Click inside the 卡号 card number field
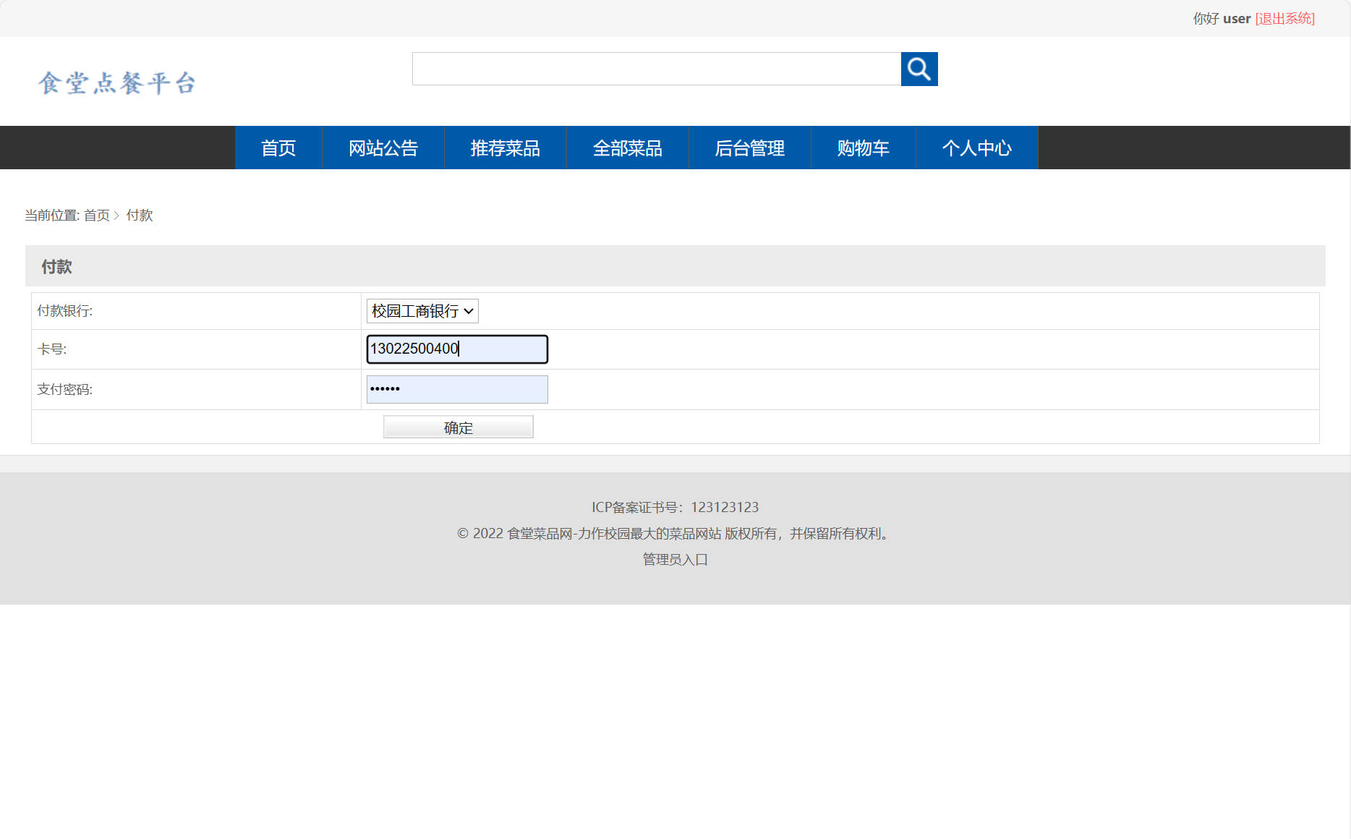The image size is (1351, 839). pos(457,349)
